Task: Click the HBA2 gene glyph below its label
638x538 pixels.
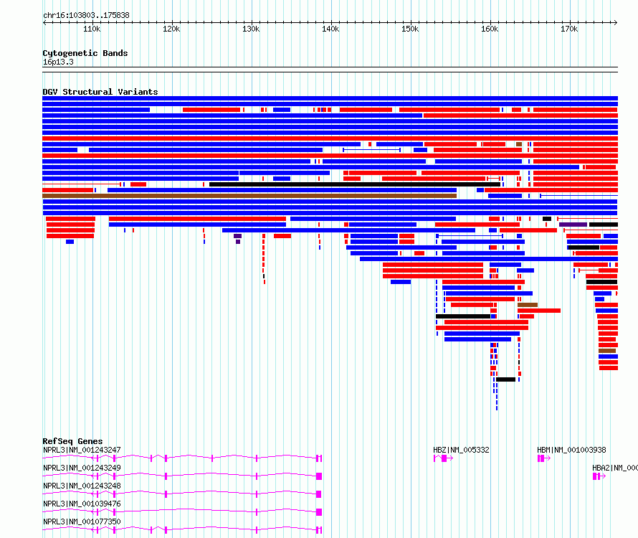Action: 599,476
